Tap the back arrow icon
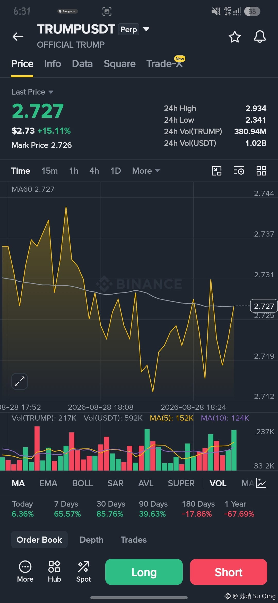 (x=18, y=37)
